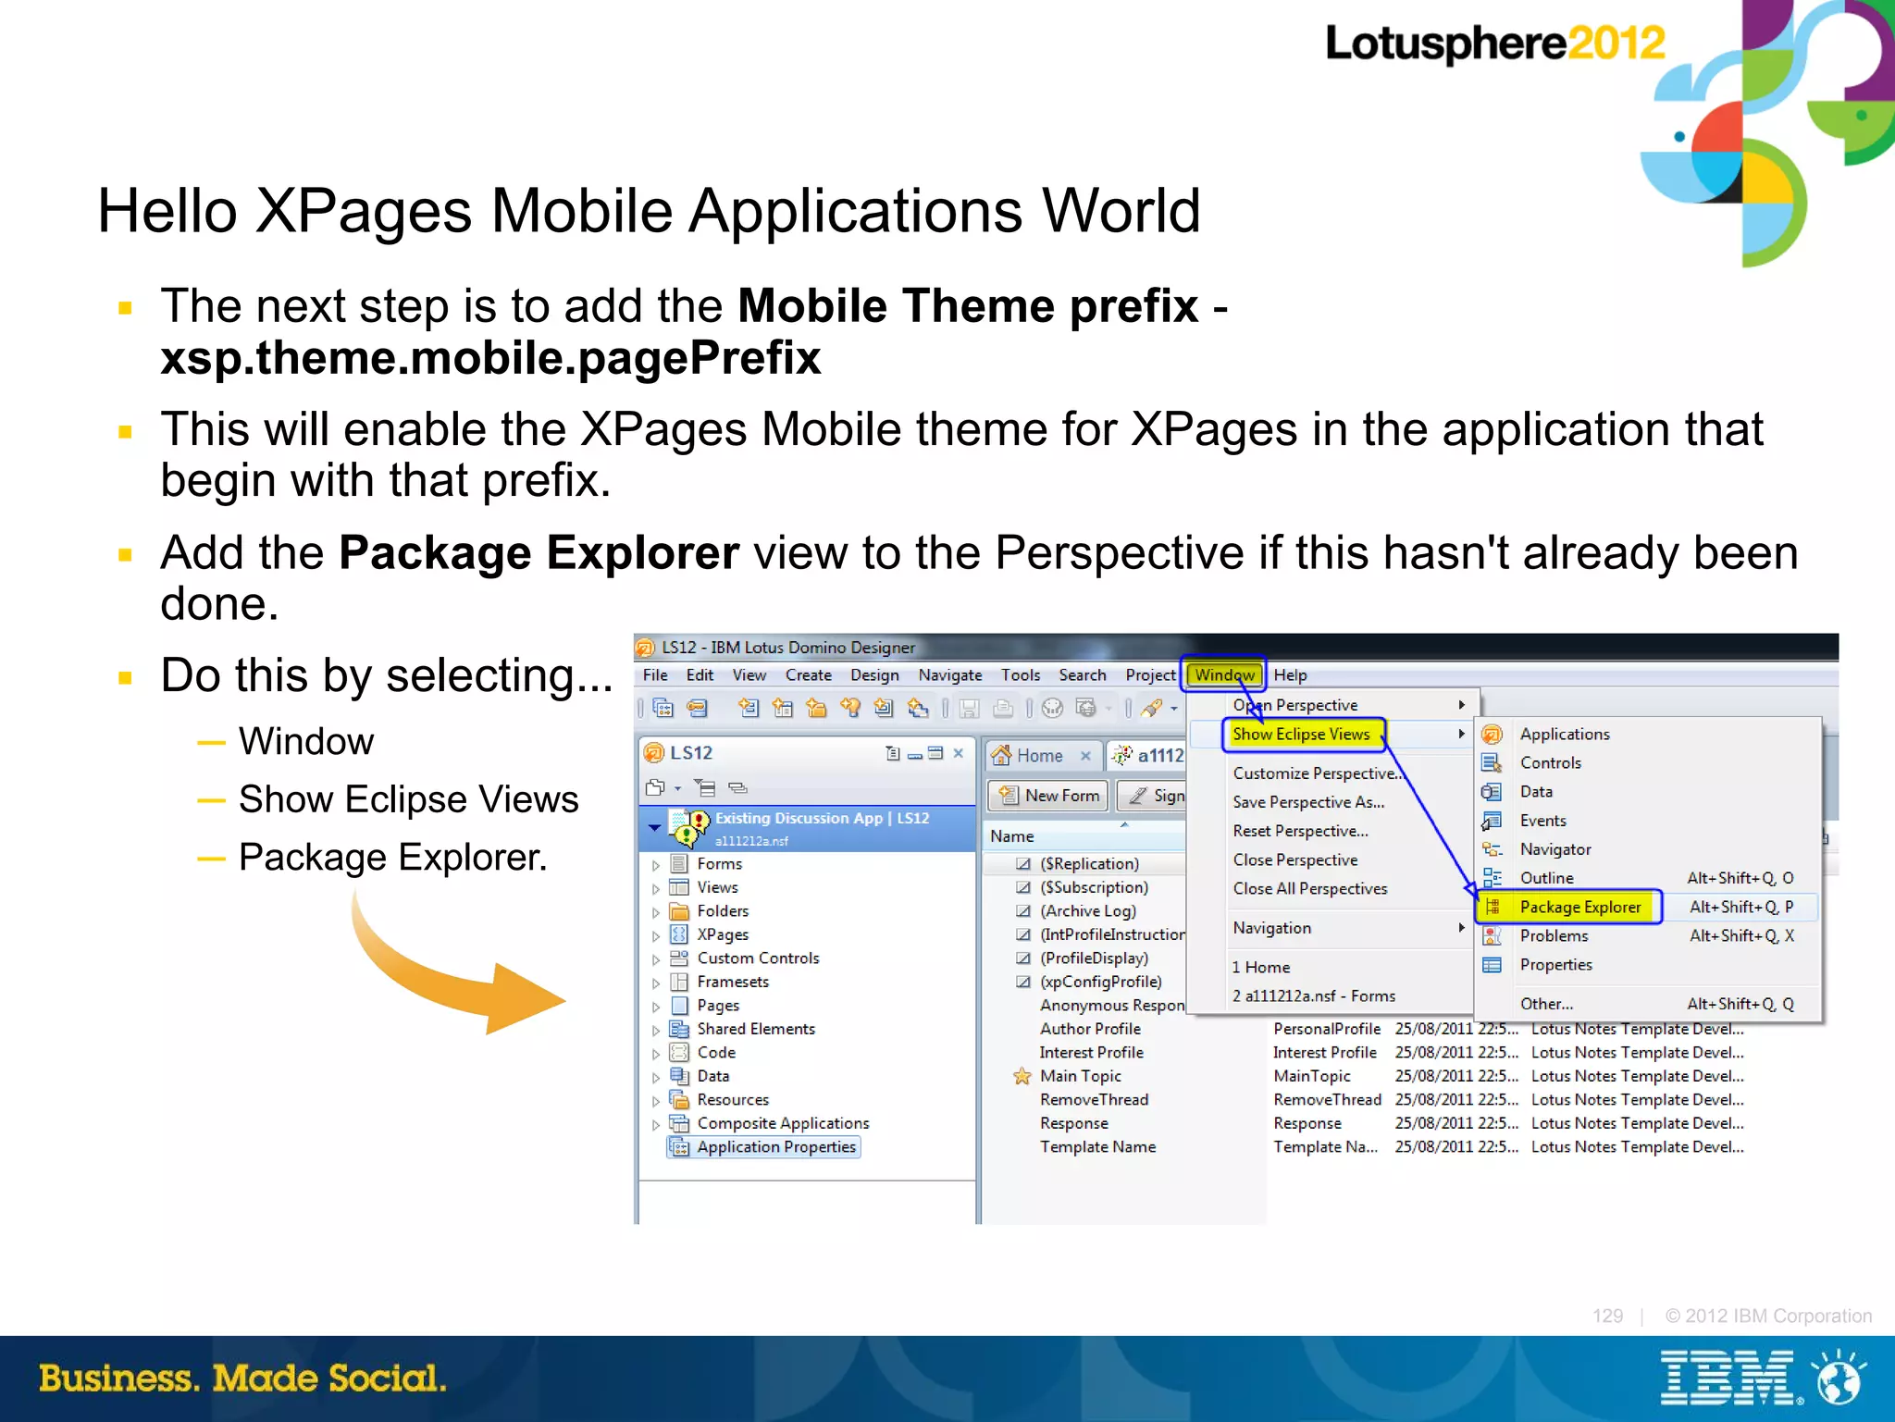Click the Home tab house icon

pyautogui.click(x=1001, y=755)
